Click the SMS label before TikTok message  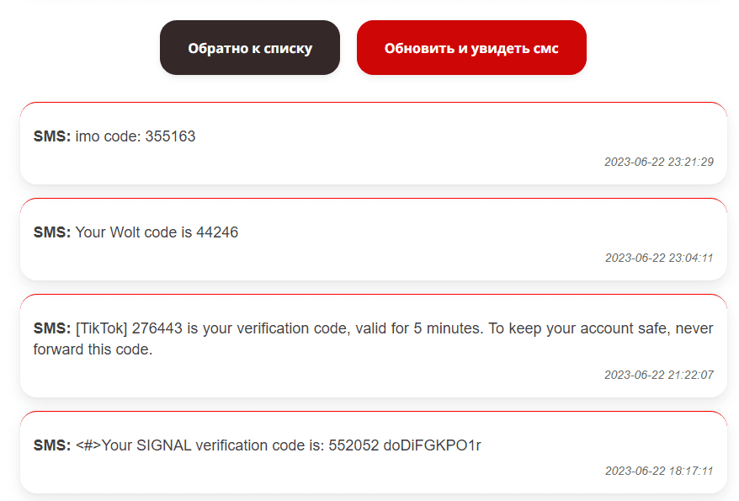coord(52,328)
